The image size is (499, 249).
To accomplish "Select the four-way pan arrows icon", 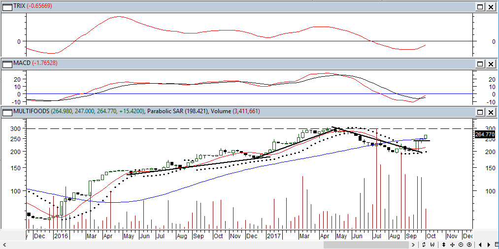I will (453, 245).
